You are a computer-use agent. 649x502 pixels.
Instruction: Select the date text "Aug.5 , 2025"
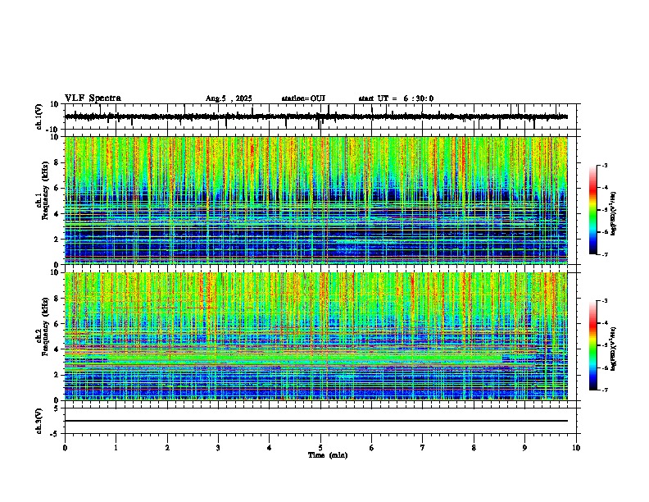tap(229, 98)
